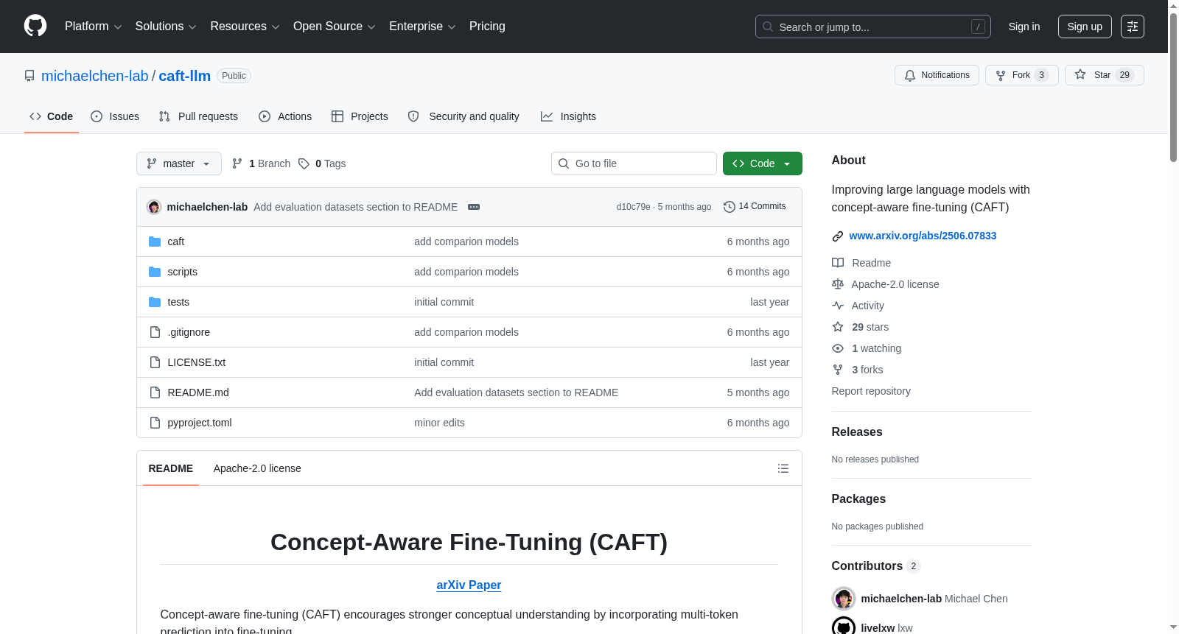Image resolution: width=1179 pixels, height=634 pixels.
Task: Click the Go to file search field
Action: click(x=634, y=163)
